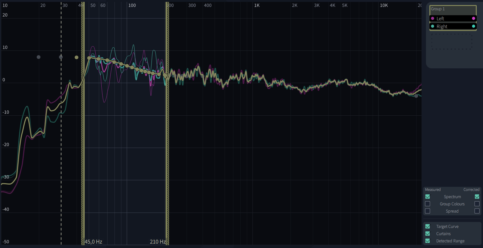Image resolution: width=483 pixels, height=248 pixels.
Task: Toggle the Measured Spectrum checkbox
Action: point(427,197)
